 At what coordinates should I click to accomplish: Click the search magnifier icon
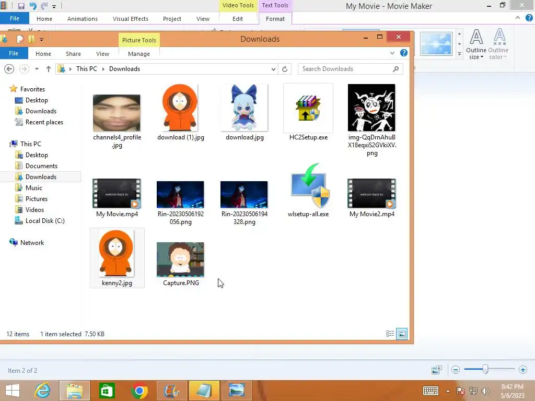click(396, 69)
